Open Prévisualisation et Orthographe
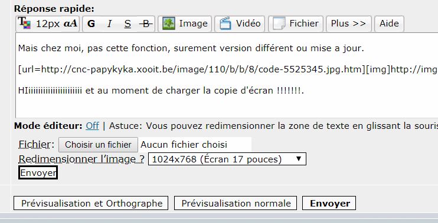 (x=91, y=203)
